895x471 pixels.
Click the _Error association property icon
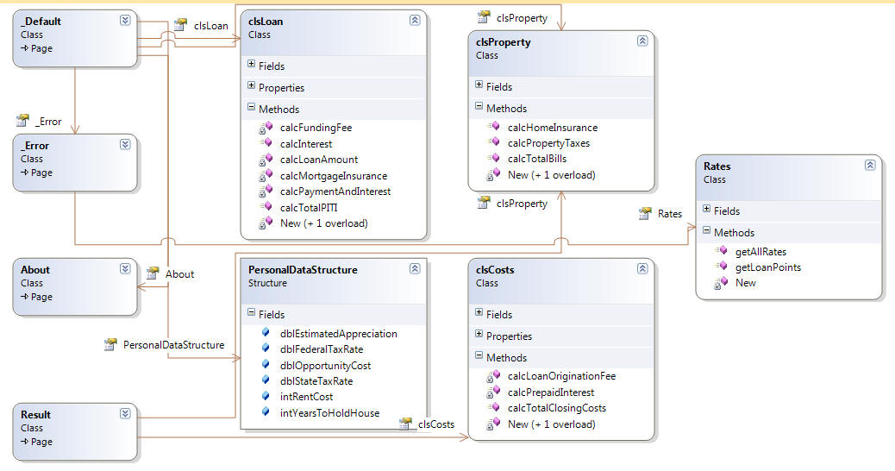(x=22, y=120)
